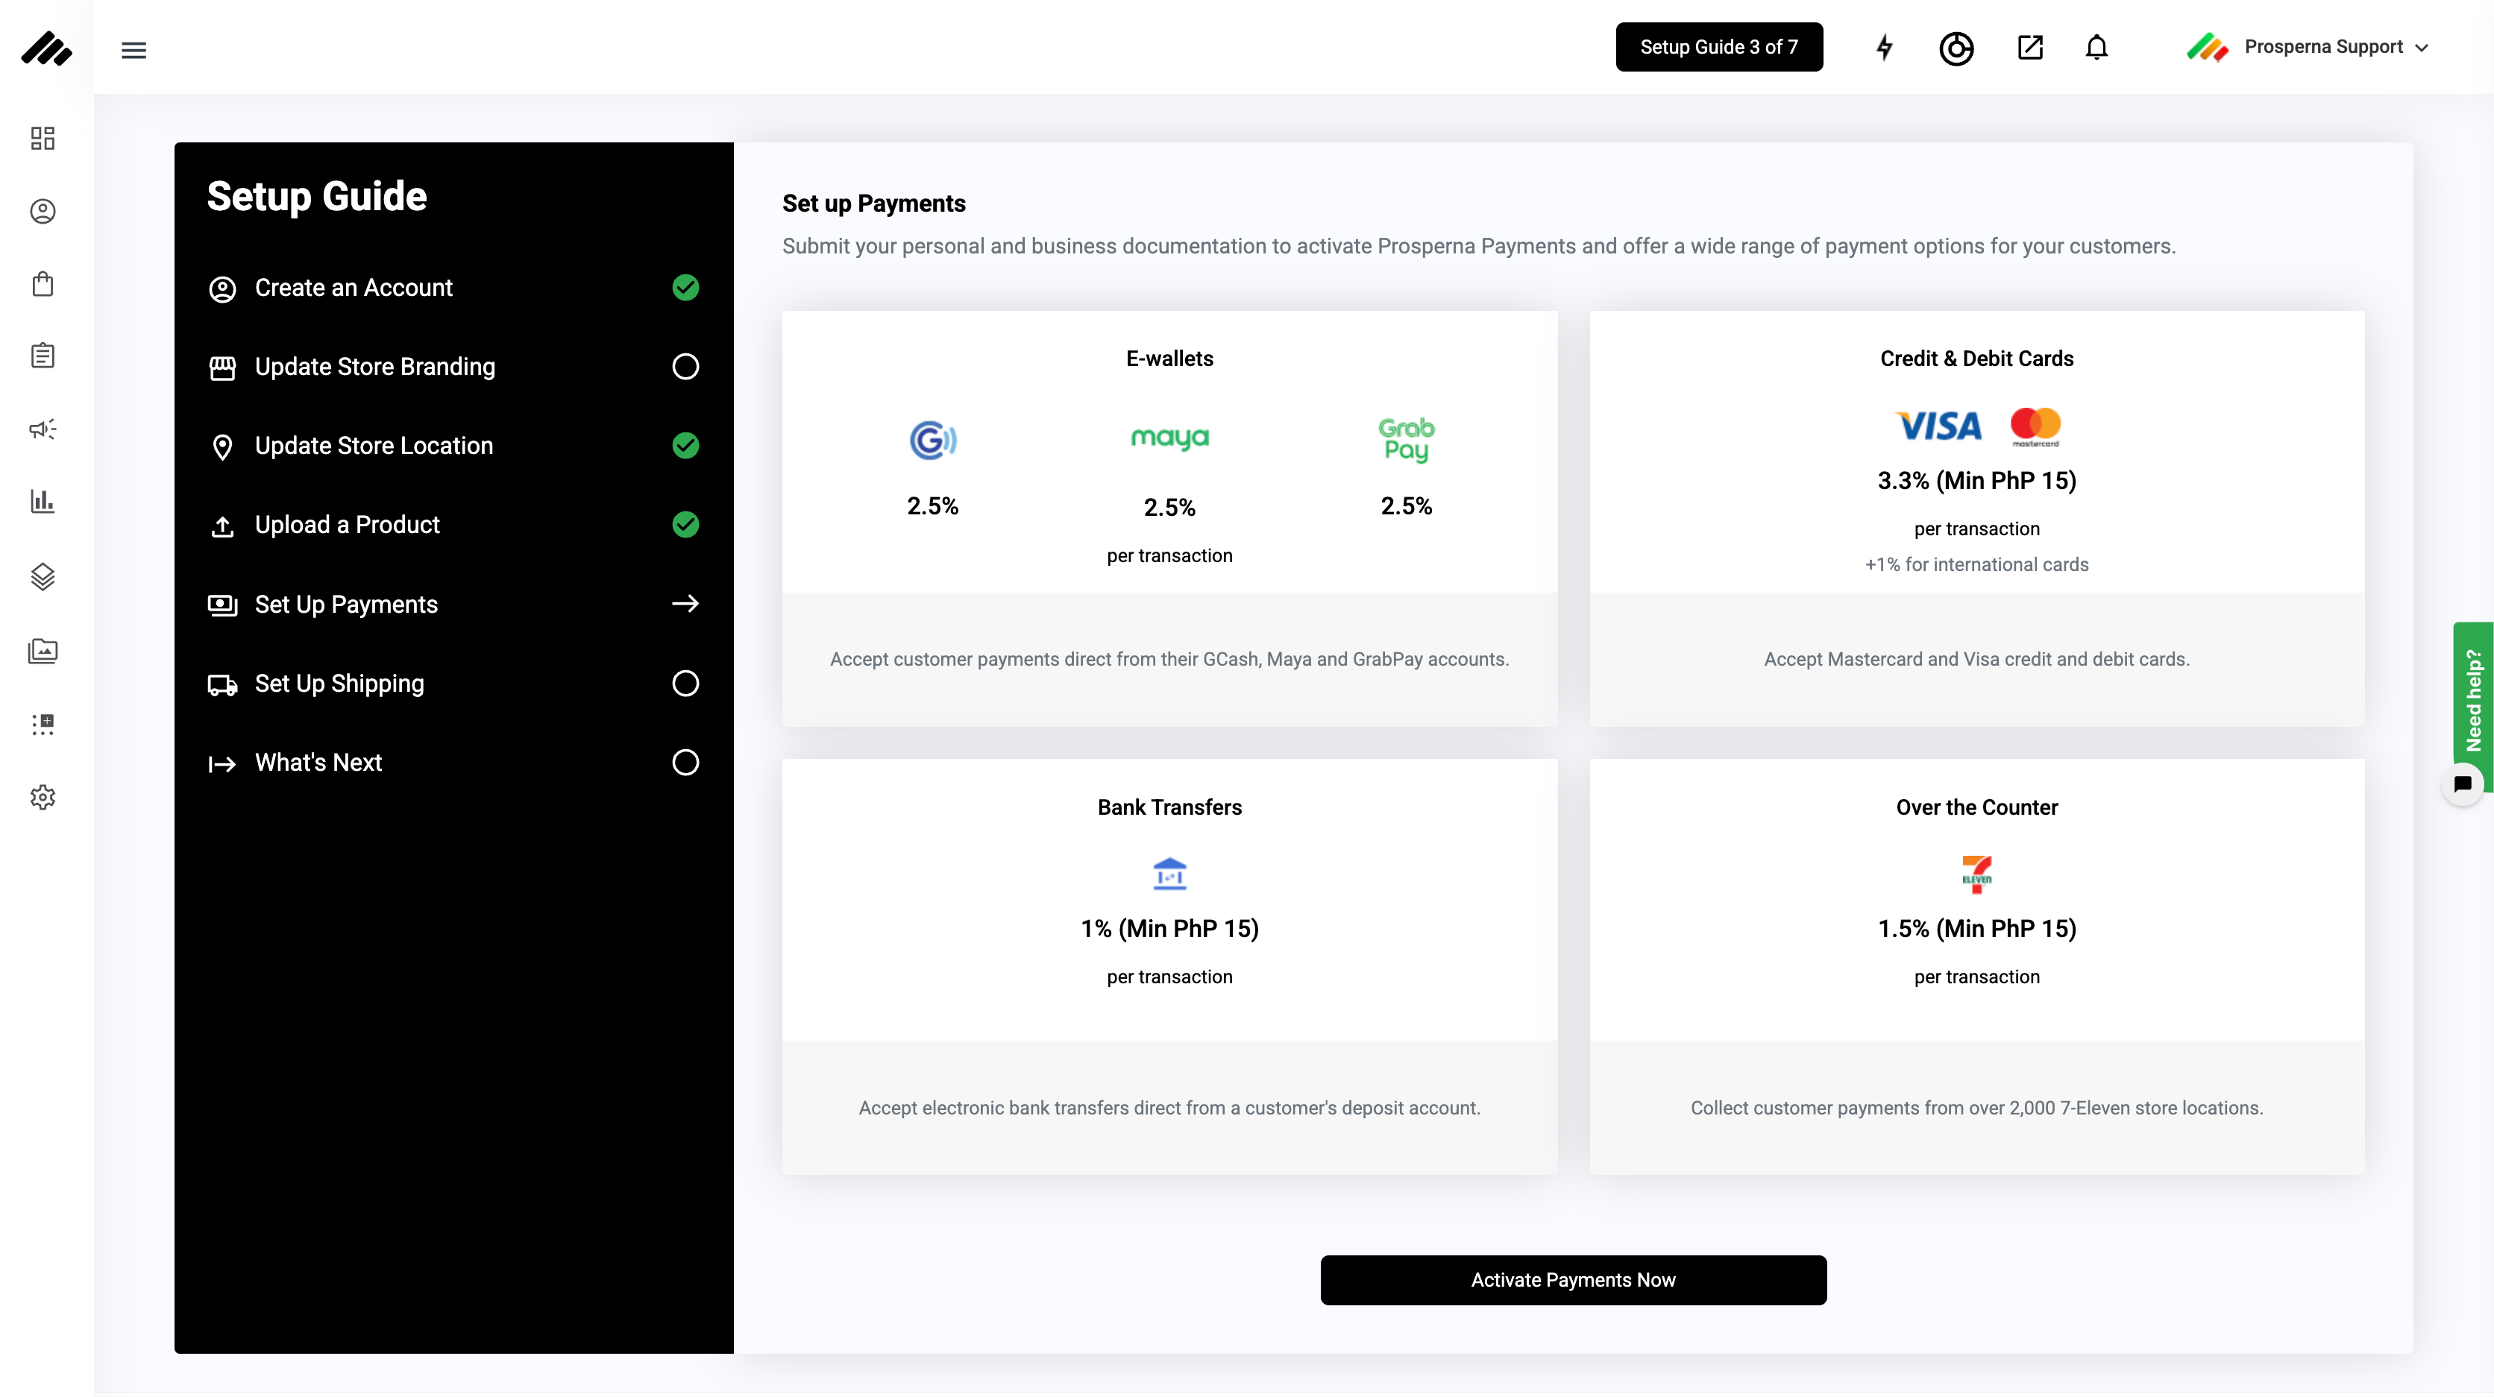Click the Setup Guide 3 of 7 button
This screenshot has height=1397, width=2494.
(x=1718, y=48)
